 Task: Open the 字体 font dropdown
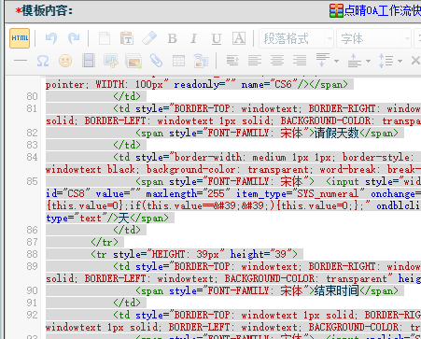373,38
